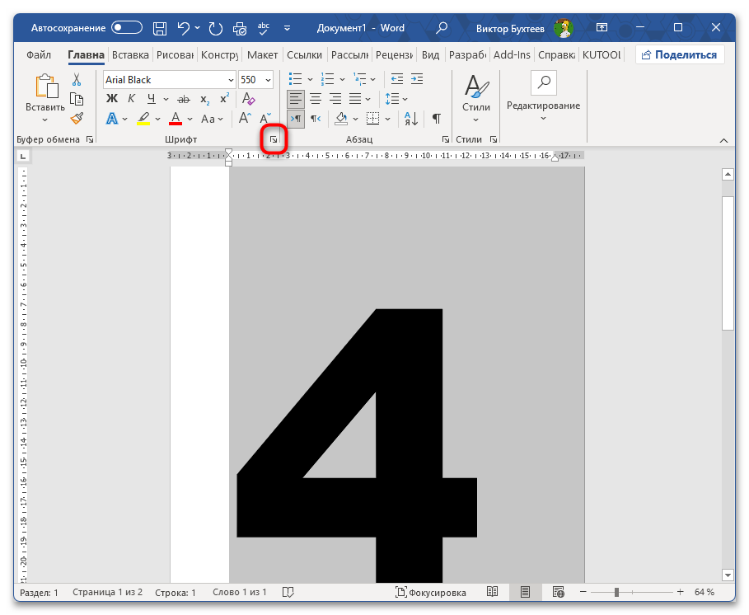Click the 64 % zoom level indicator
Screen dimensions: 749x615
point(705,592)
